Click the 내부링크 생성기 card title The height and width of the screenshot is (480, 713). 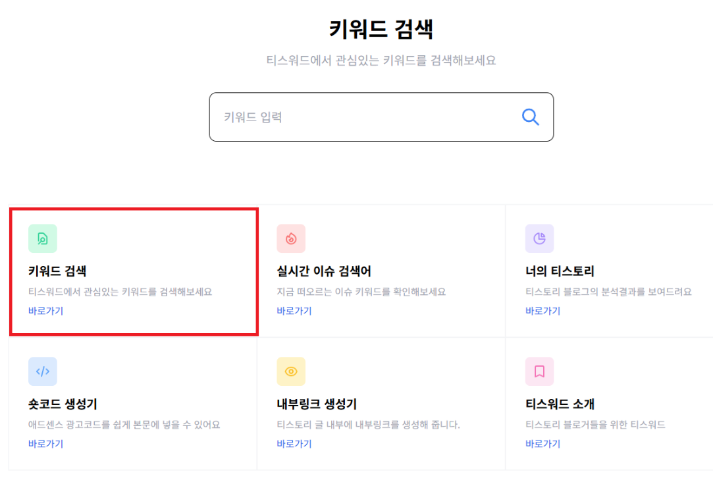(317, 404)
